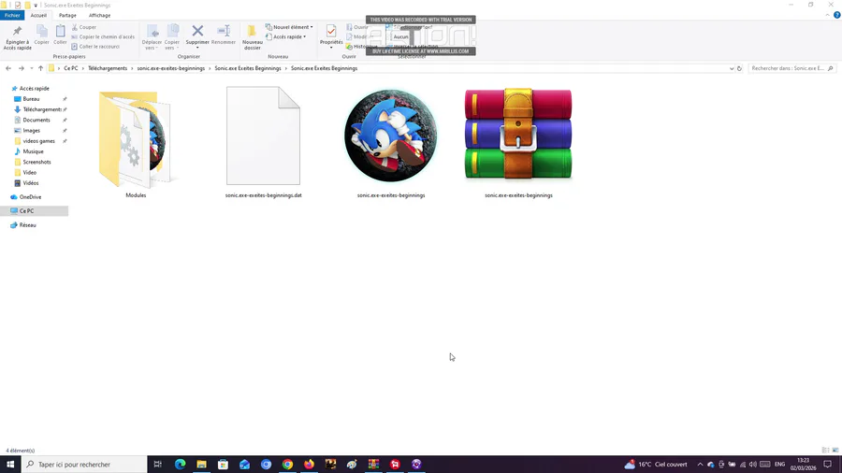This screenshot has width=842, height=473.
Task: Open the Accès rapide ribbon dropdown
Action: (x=285, y=36)
